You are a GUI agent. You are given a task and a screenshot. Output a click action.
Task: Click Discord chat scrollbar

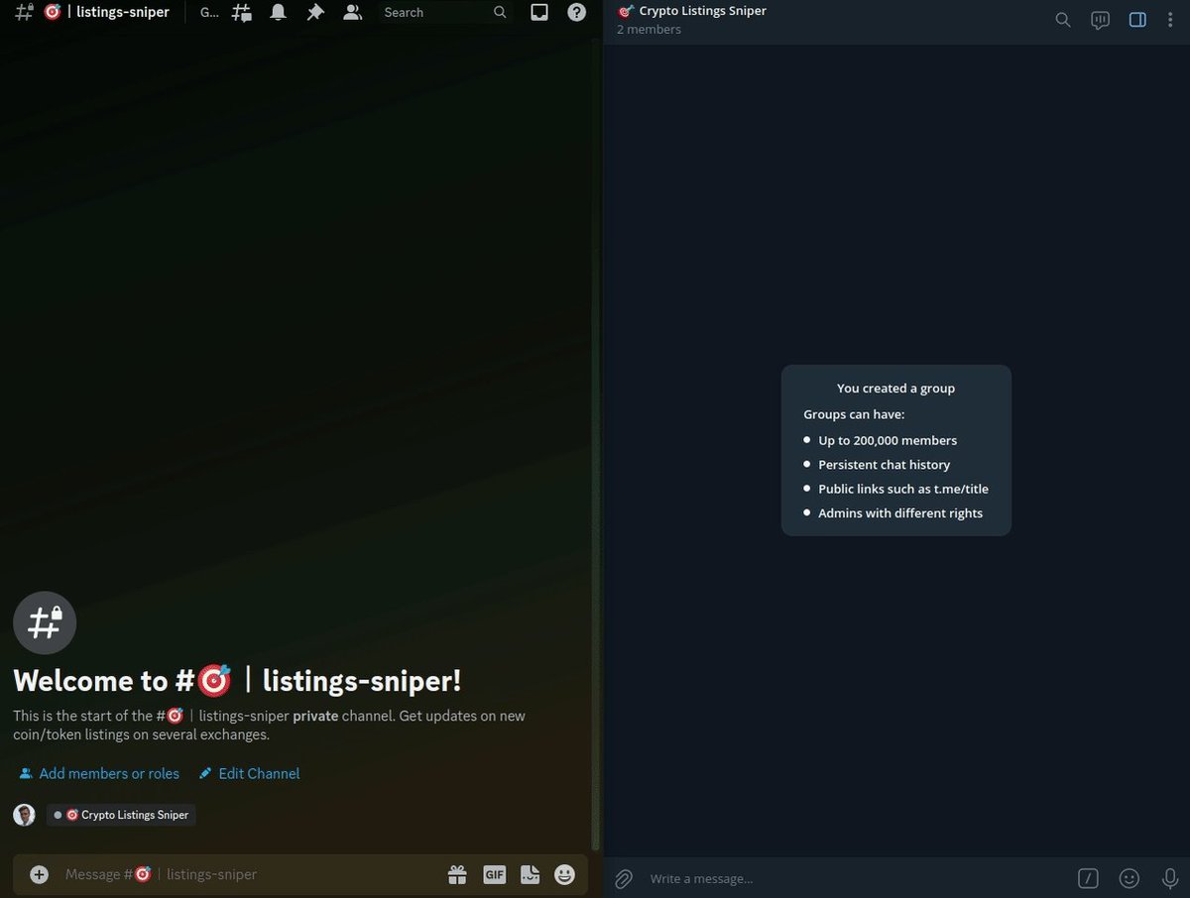click(x=595, y=446)
